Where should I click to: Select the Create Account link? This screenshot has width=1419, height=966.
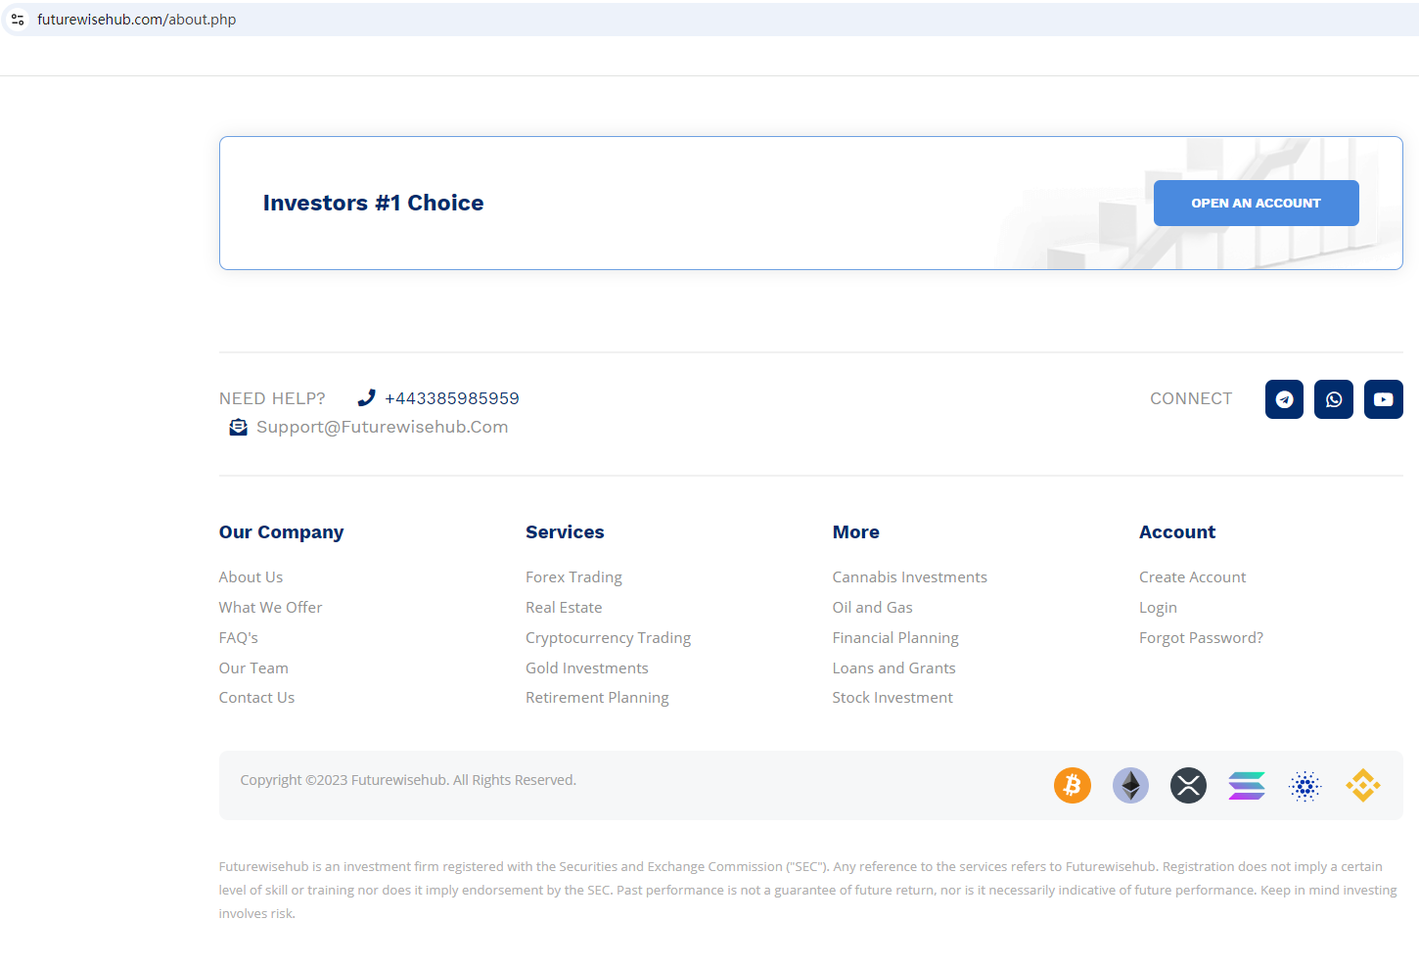coord(1192,577)
